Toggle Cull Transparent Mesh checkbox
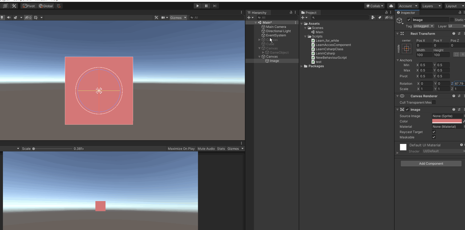Viewport: 465px width, 230px height. [x=434, y=102]
